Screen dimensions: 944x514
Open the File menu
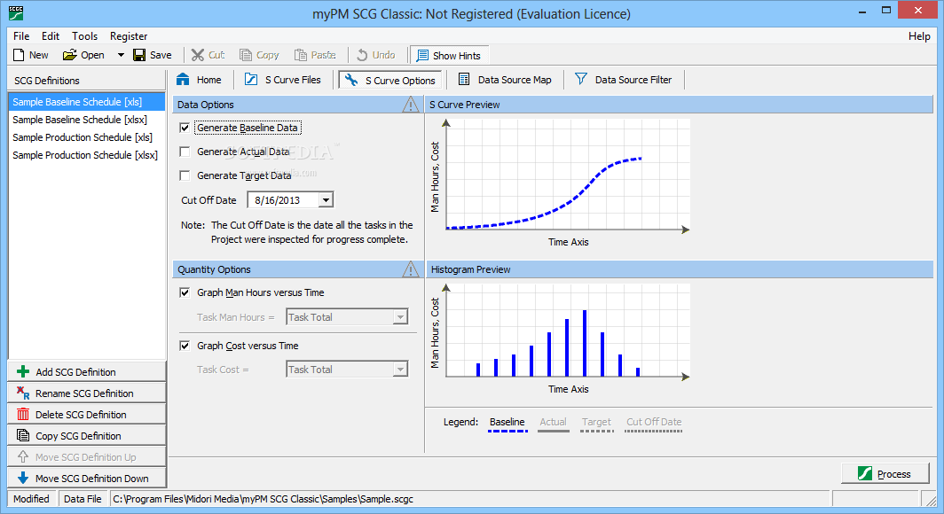tap(21, 36)
